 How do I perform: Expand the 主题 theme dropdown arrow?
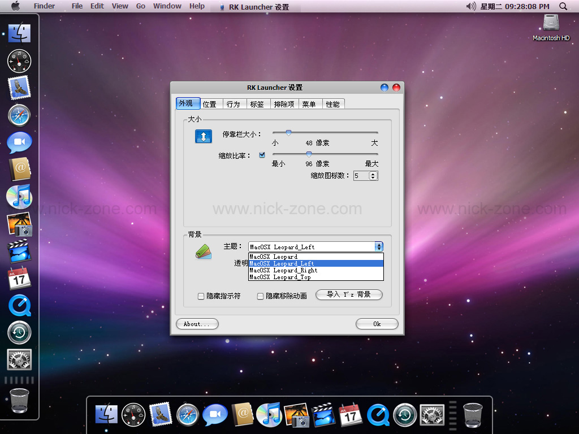coord(379,246)
